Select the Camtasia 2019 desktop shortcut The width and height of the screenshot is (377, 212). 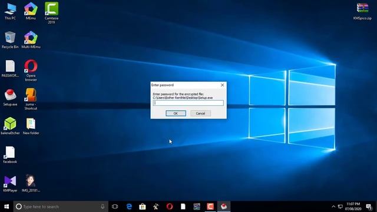(51, 13)
